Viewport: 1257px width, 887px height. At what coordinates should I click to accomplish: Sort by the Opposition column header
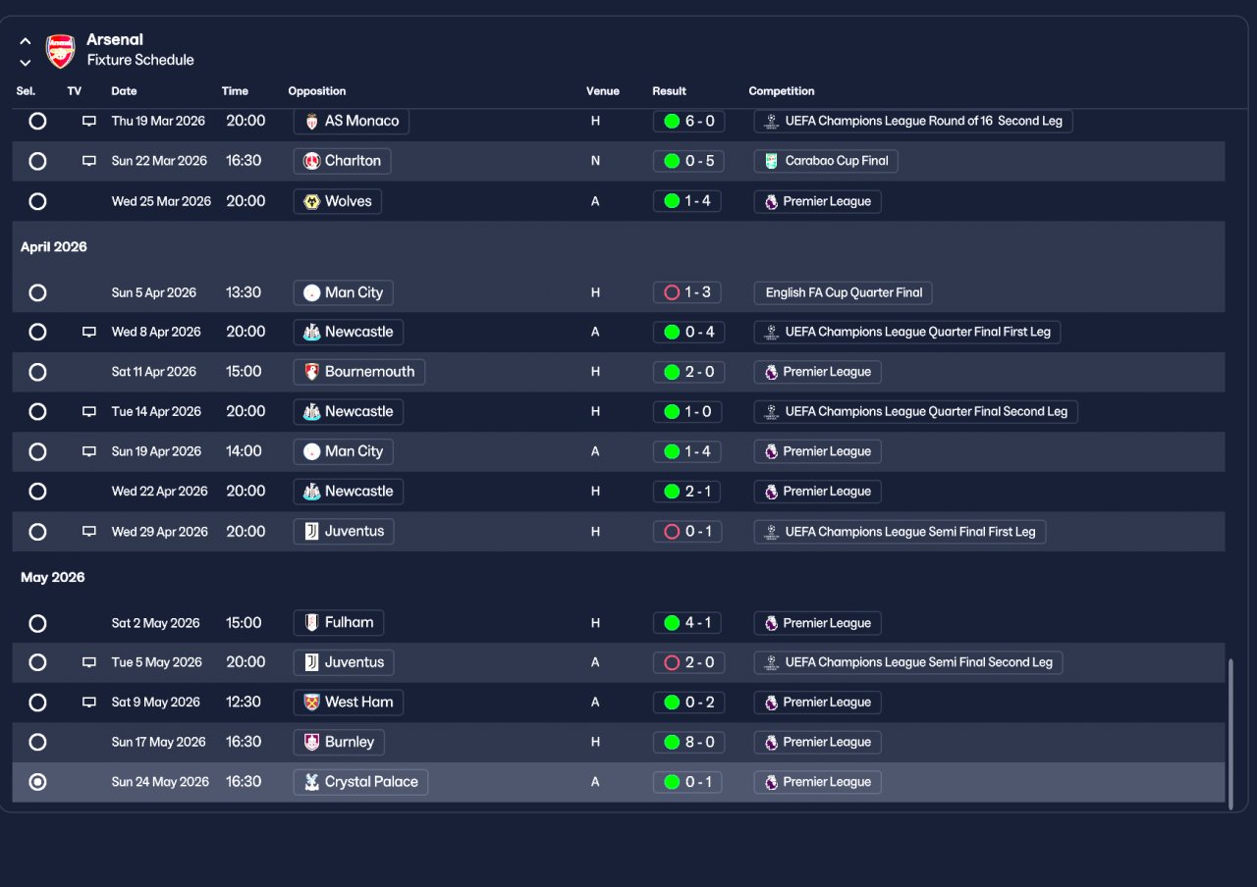pos(317,91)
